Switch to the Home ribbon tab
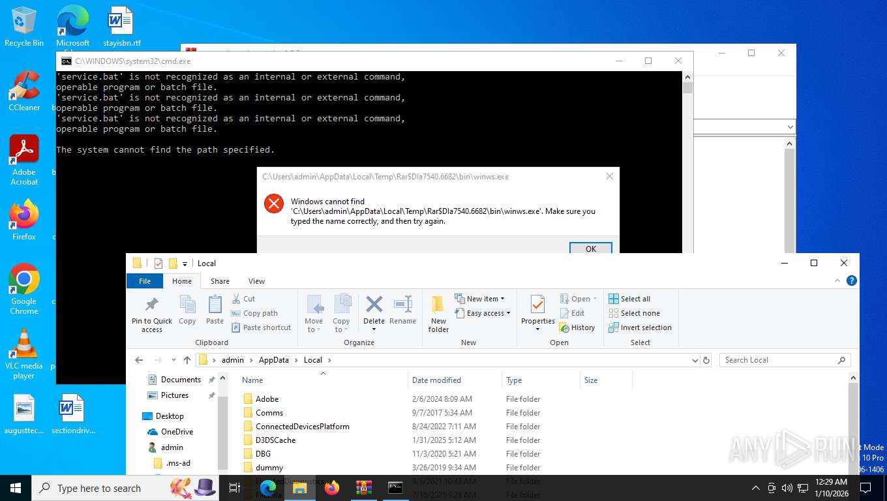This screenshot has width=887, height=501. (182, 281)
